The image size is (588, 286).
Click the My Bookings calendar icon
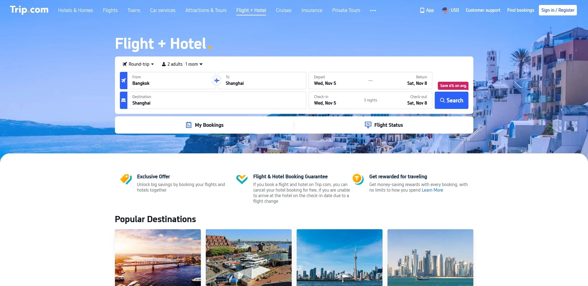[188, 125]
